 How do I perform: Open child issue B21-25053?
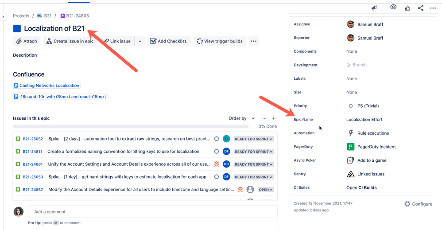coord(33,177)
